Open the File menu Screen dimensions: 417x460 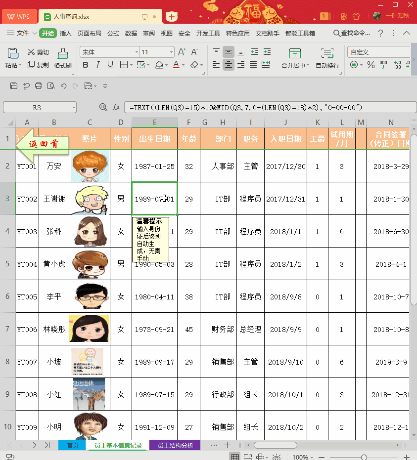[x=22, y=33]
